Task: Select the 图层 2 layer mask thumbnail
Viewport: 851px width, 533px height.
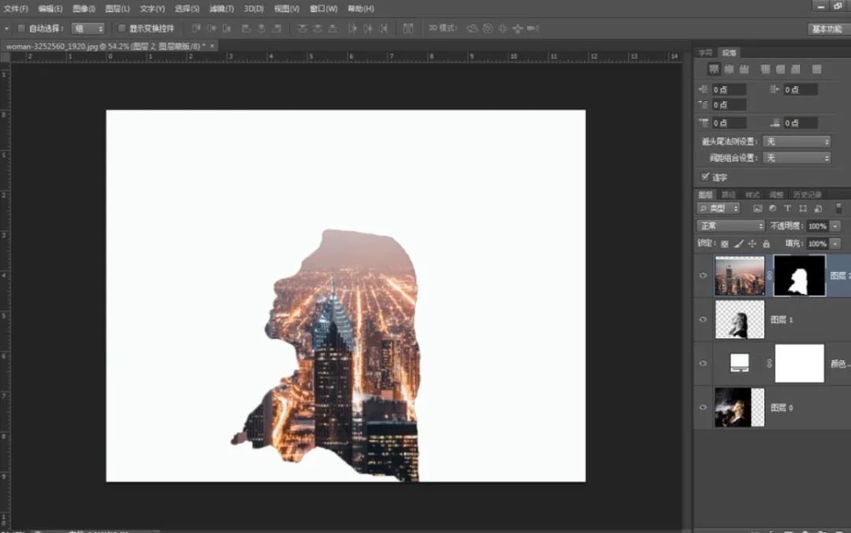Action: click(x=800, y=276)
